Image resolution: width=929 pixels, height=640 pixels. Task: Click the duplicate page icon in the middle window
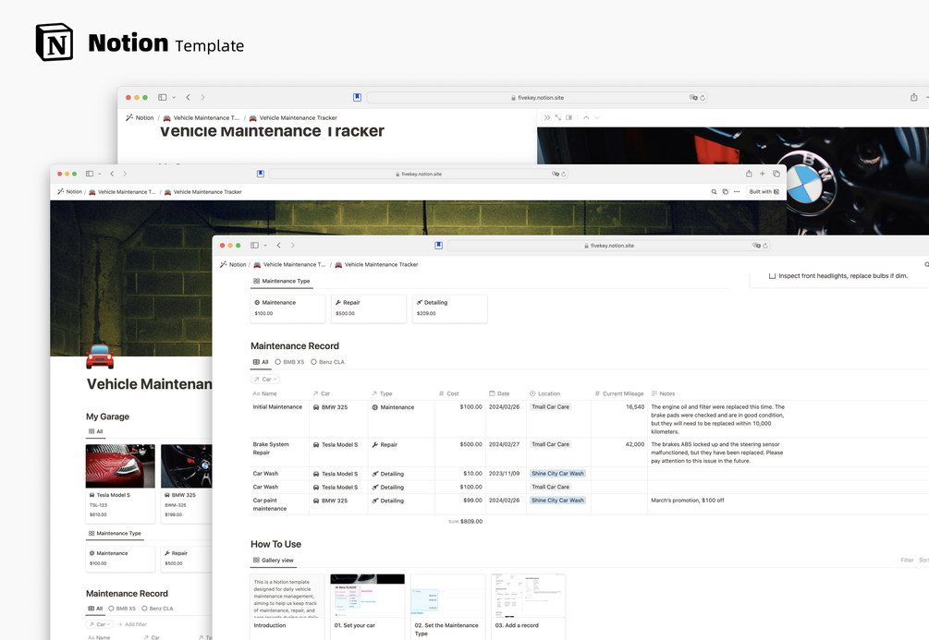coord(726,192)
